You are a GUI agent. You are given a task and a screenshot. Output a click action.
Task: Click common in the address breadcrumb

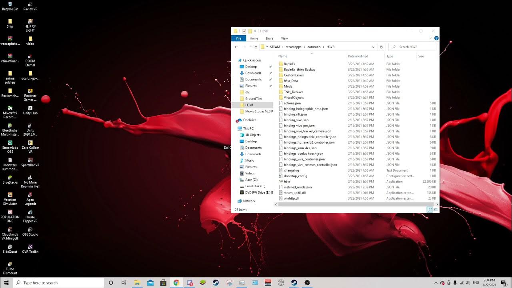[314, 47]
